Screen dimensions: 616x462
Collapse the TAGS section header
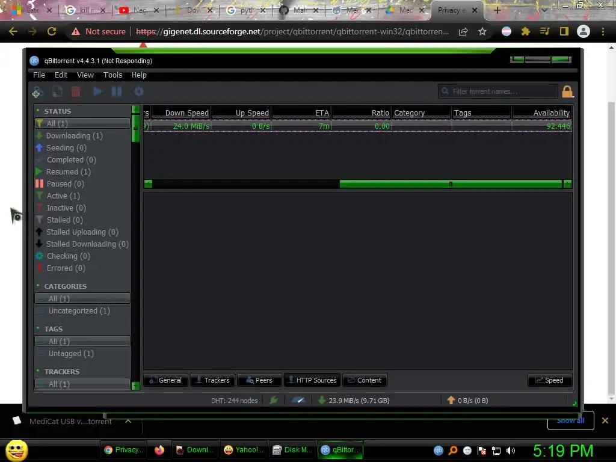click(x=53, y=329)
